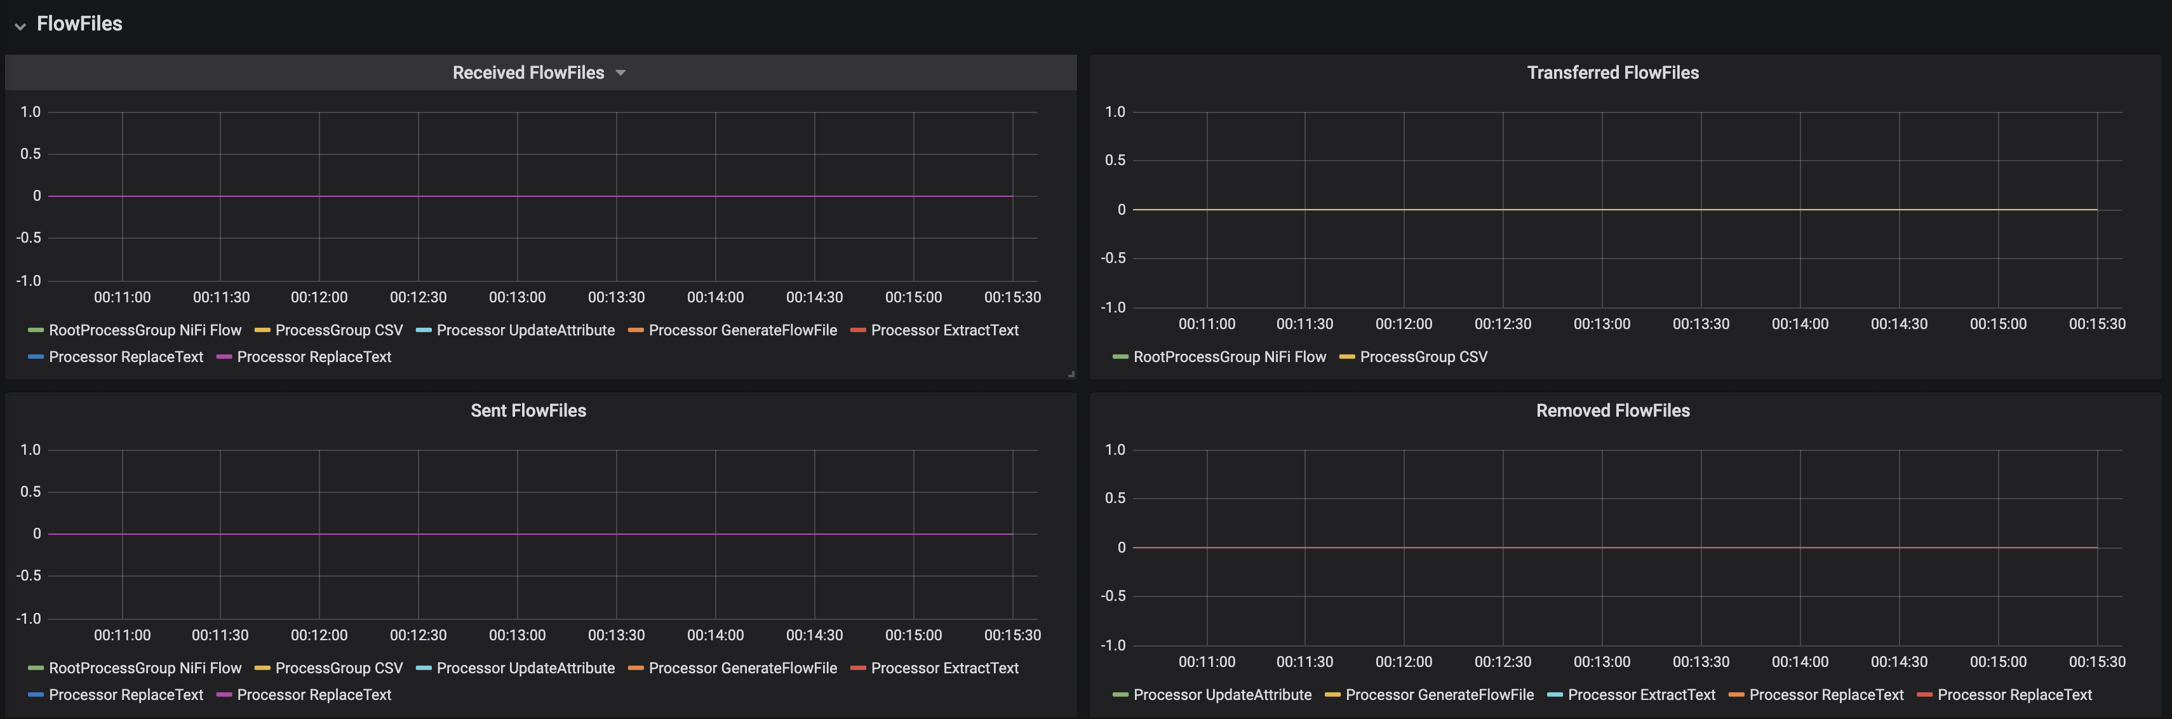Click the Removed FlowFiles panel title

point(1612,410)
